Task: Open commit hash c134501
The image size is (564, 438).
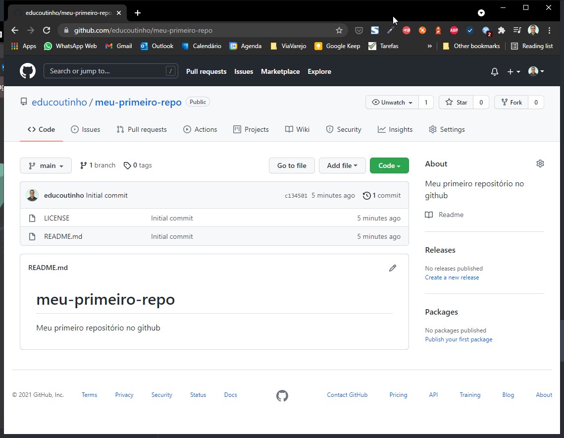Action: [296, 196]
